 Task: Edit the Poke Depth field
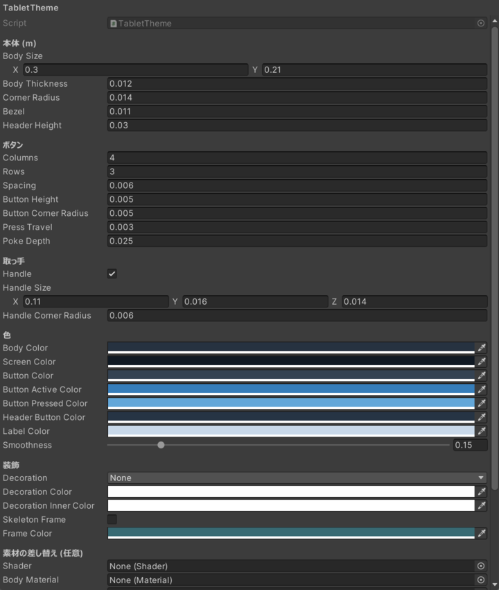coord(297,241)
